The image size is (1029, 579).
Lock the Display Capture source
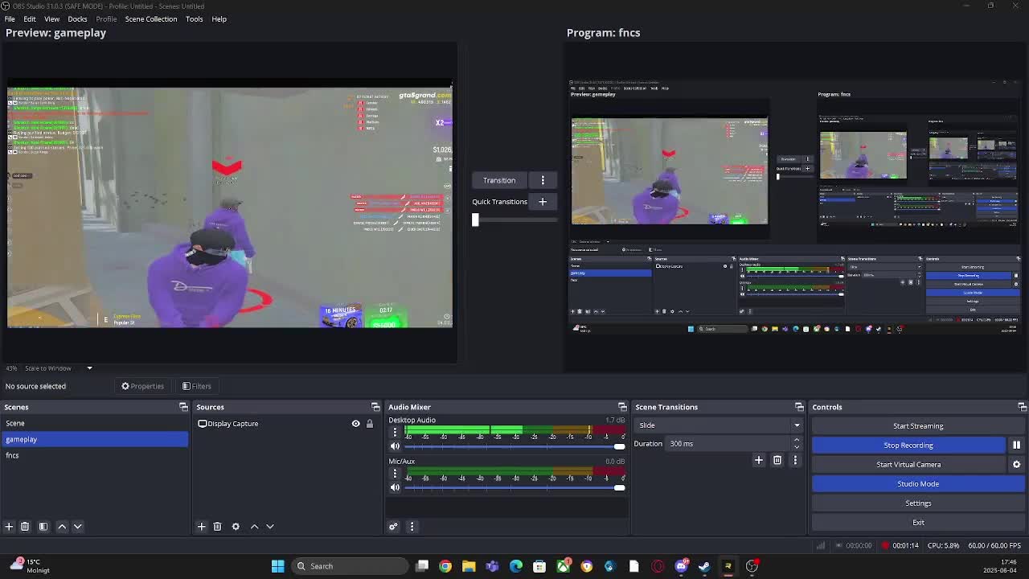point(370,423)
